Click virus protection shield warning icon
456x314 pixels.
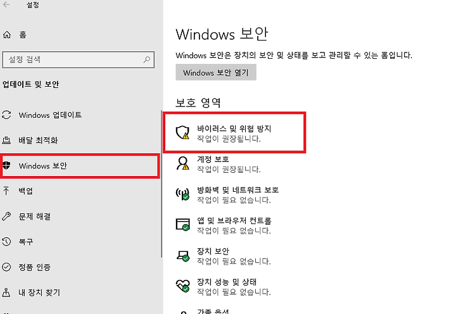tap(182, 132)
